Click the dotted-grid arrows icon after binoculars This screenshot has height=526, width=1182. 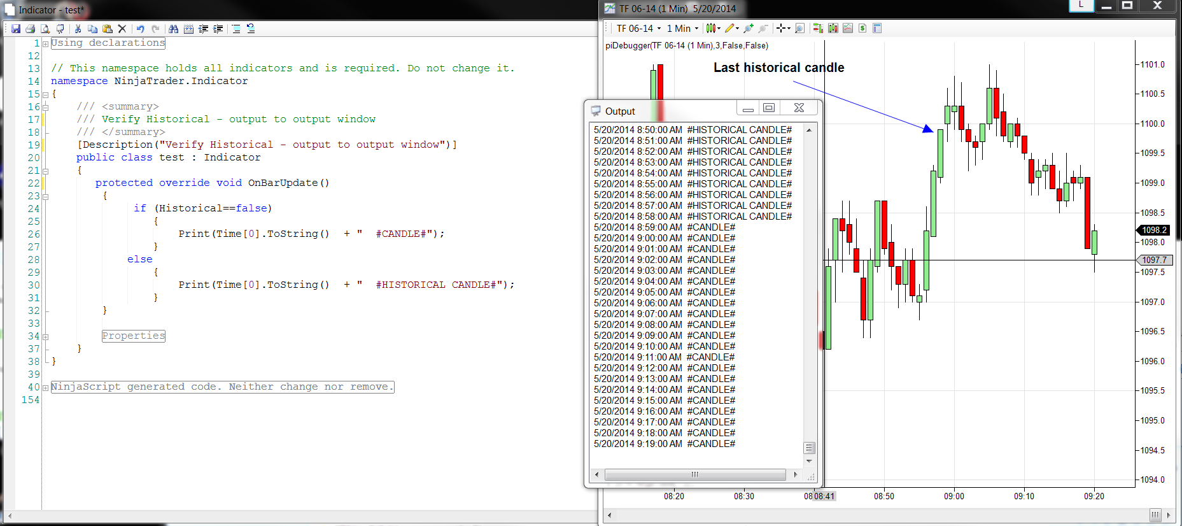(188, 29)
